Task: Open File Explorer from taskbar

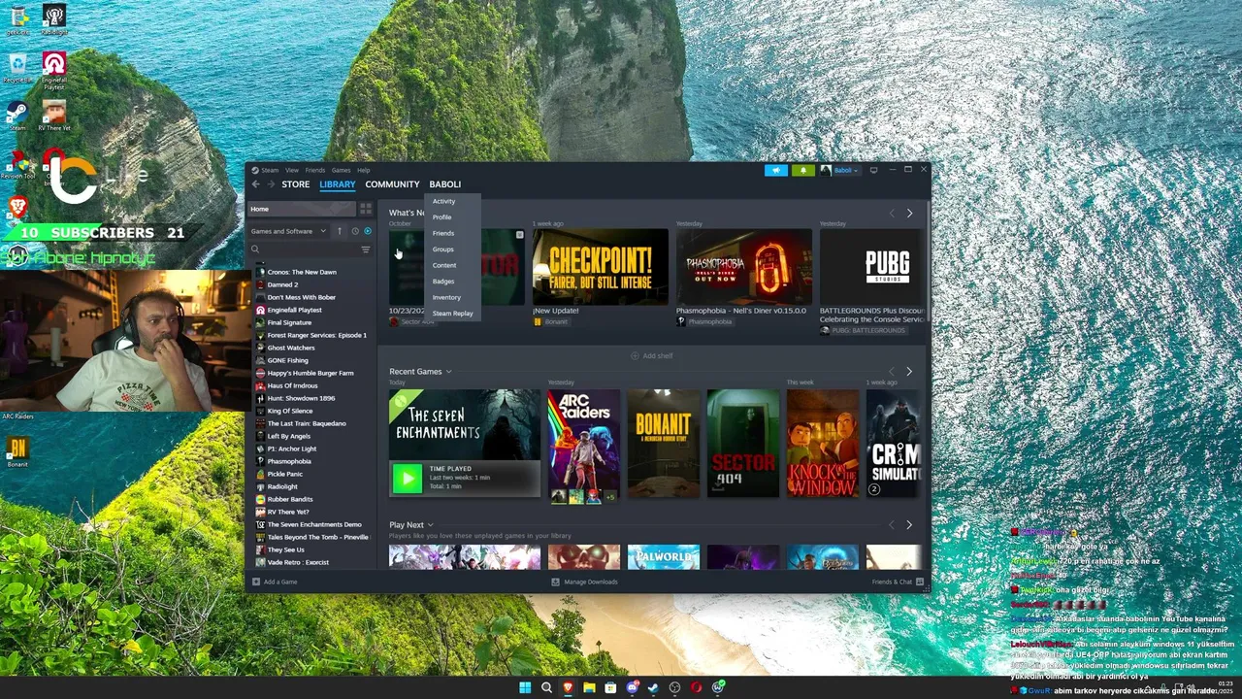Action: tap(589, 687)
